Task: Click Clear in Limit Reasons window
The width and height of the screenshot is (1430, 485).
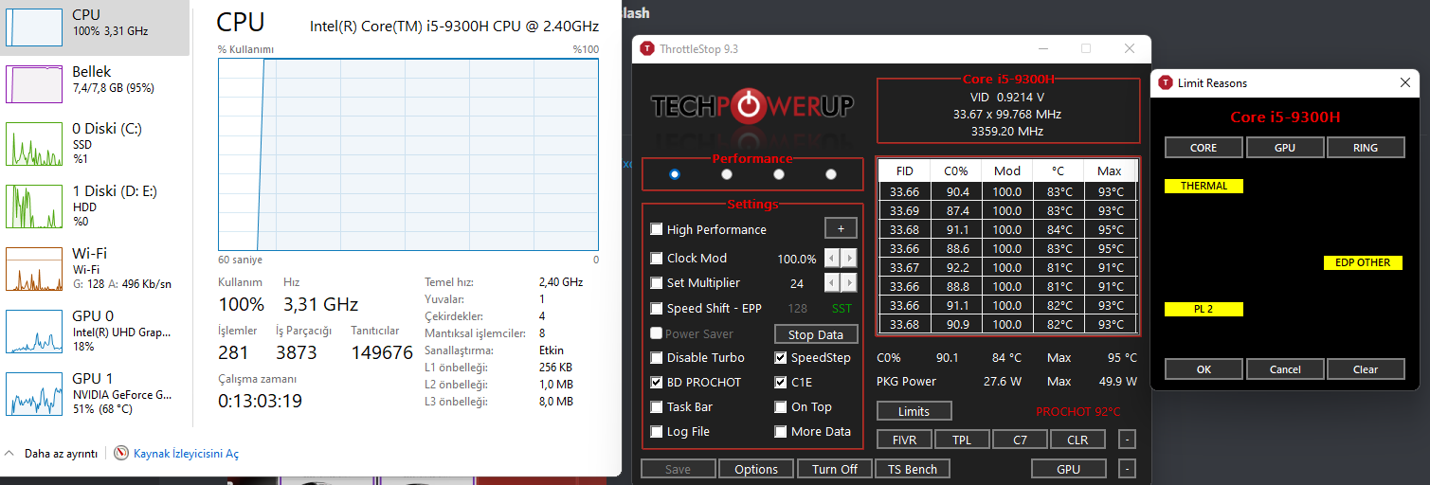Action: 1366,368
